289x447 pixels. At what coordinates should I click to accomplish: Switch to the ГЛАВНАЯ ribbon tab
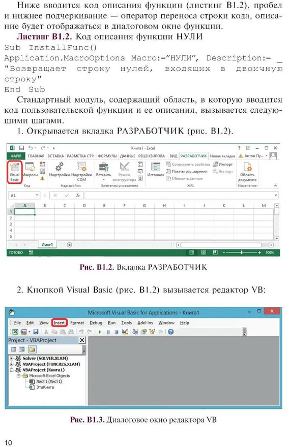[x=36, y=156]
